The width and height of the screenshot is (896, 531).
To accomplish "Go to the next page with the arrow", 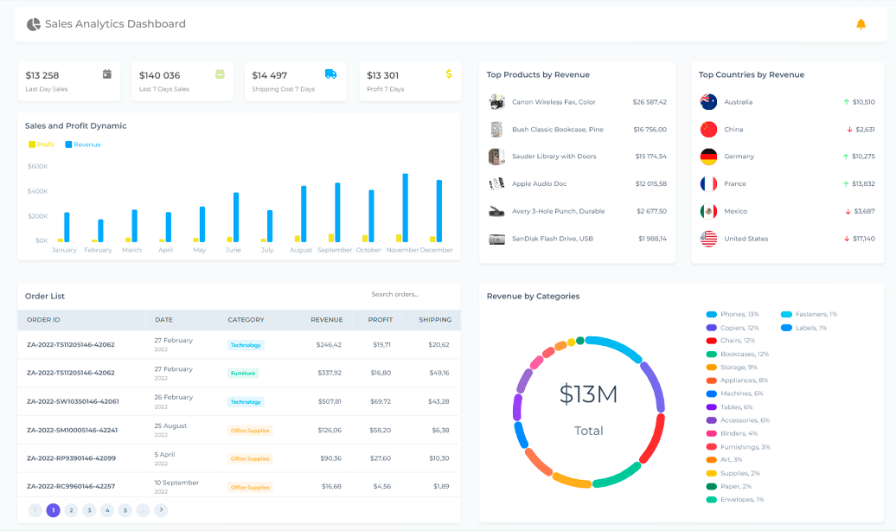I will (161, 510).
